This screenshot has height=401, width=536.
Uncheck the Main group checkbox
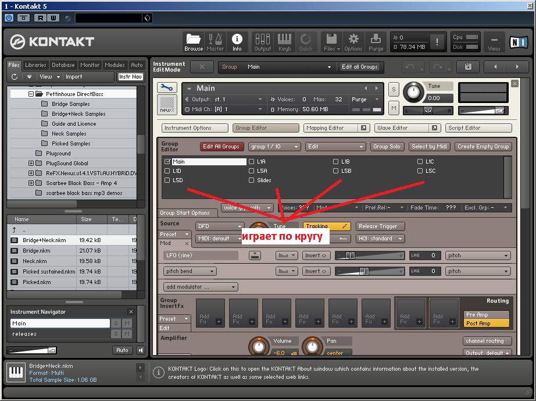(167, 162)
